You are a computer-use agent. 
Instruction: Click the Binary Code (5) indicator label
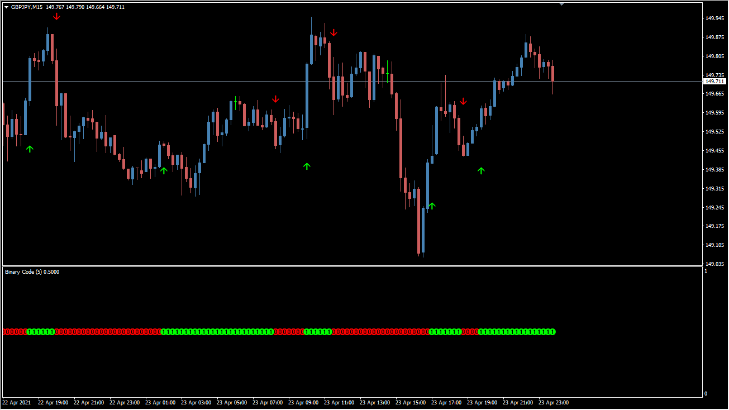32,272
